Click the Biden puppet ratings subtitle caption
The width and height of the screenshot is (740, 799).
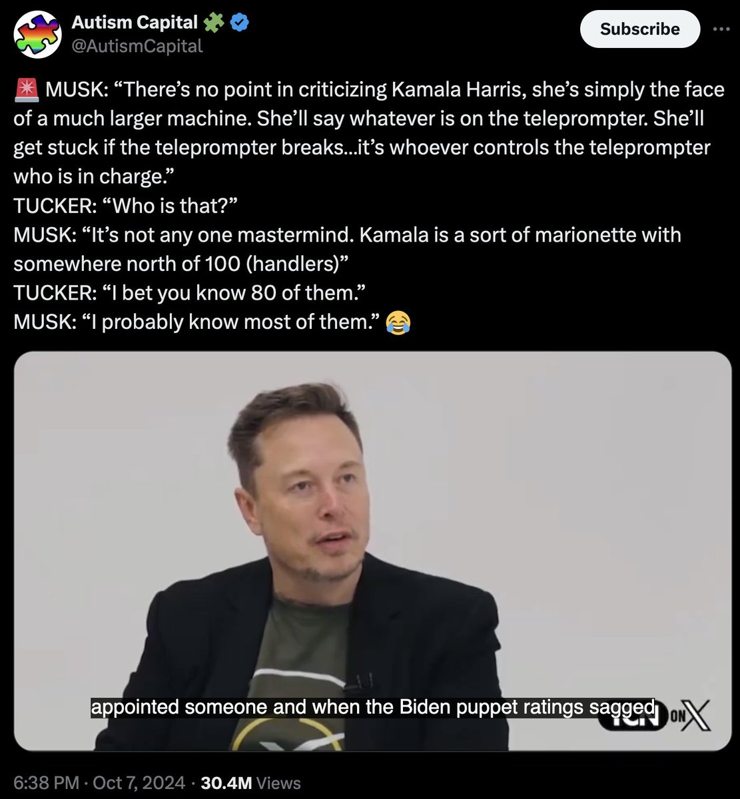(x=372, y=707)
